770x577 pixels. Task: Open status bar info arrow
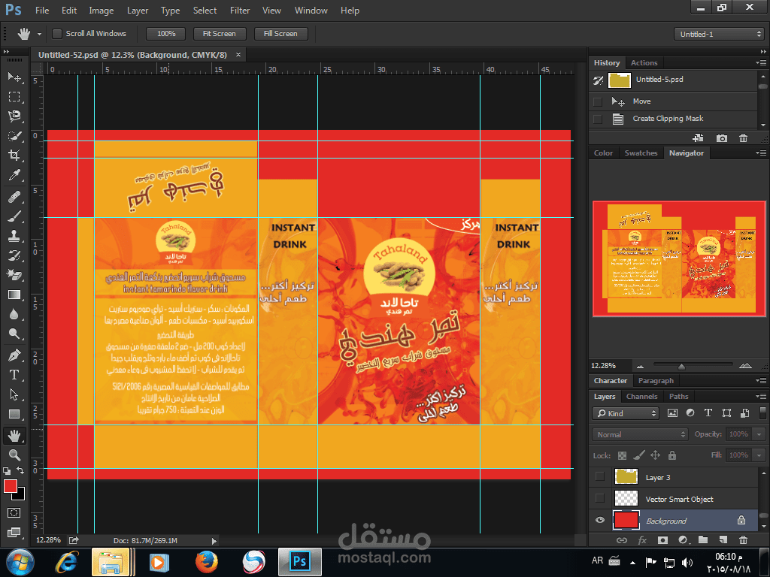pyautogui.click(x=214, y=541)
